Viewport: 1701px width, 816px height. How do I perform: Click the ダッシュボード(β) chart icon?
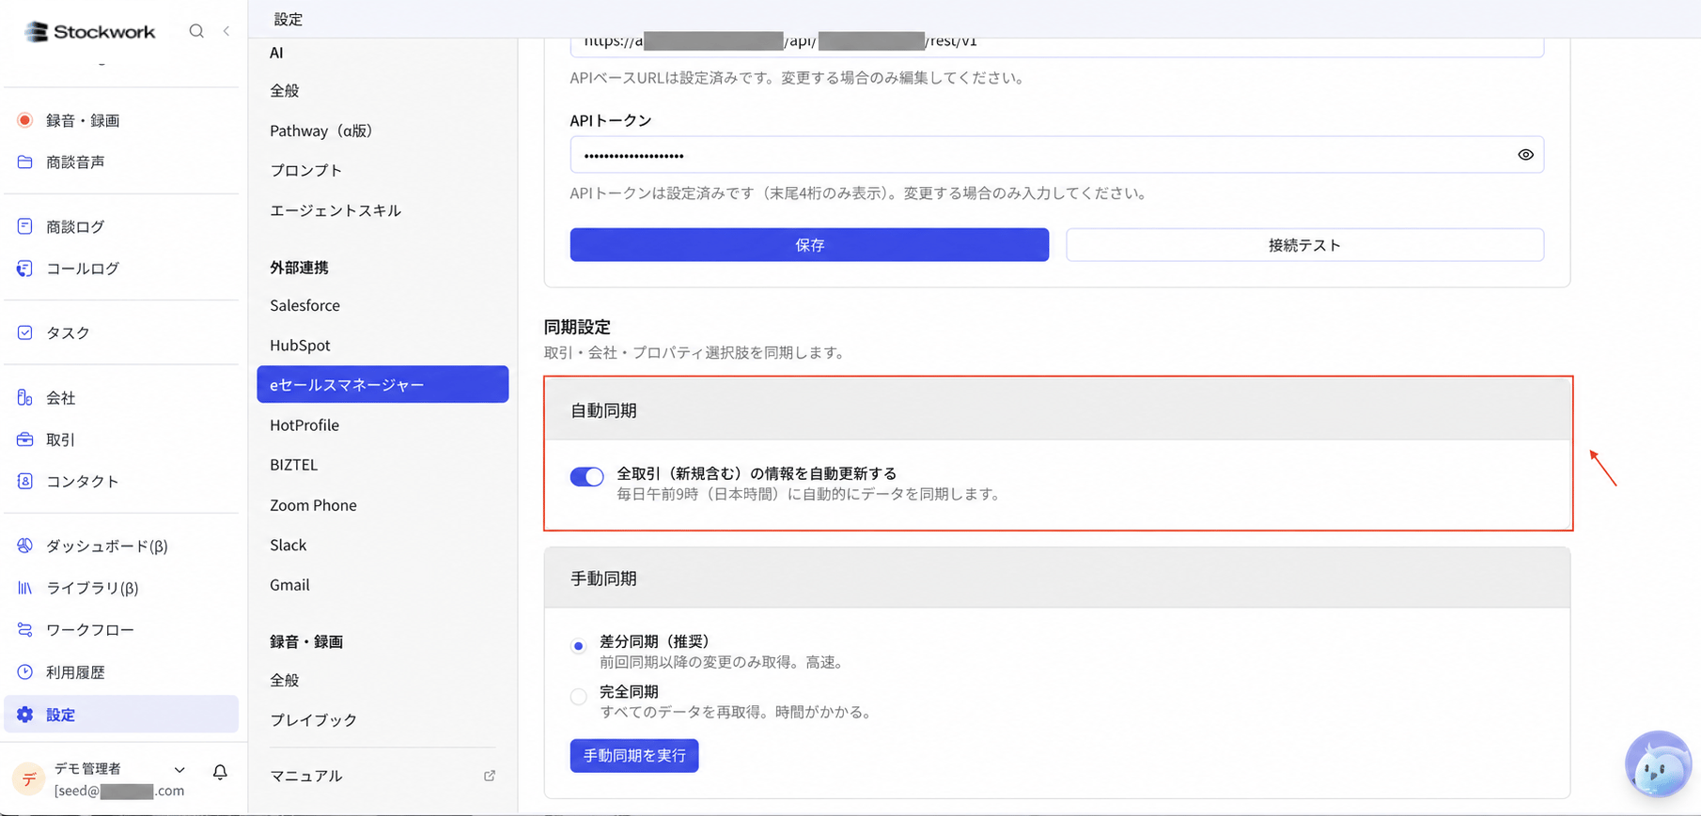coord(25,546)
